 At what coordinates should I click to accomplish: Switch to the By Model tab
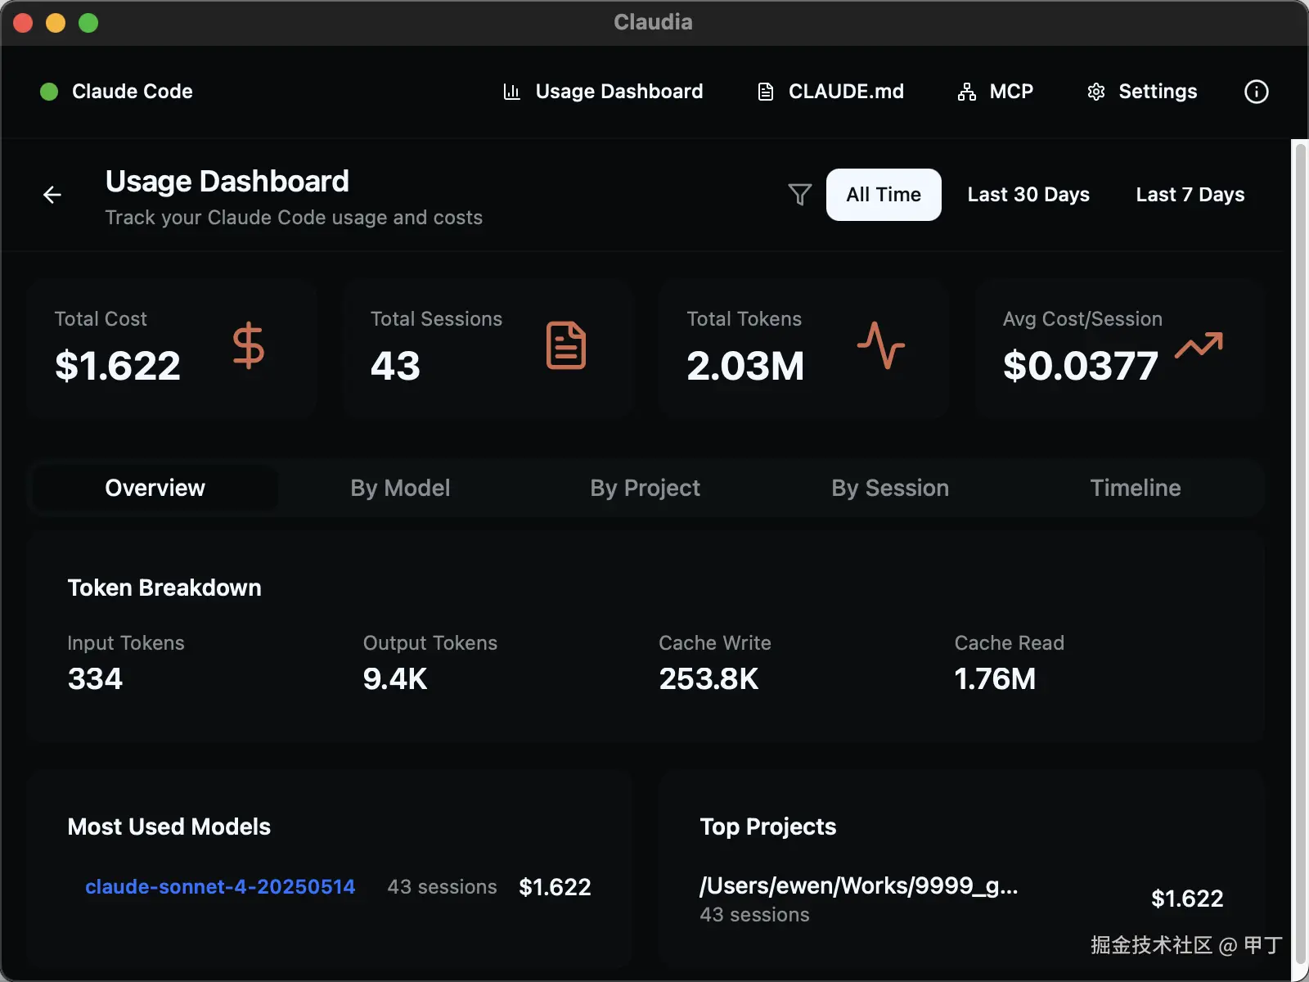click(x=401, y=488)
